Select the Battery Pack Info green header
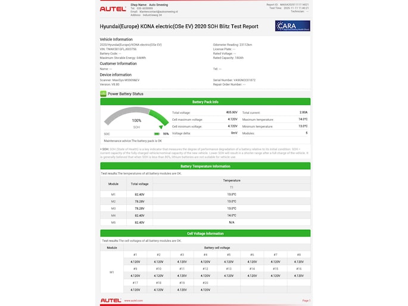This screenshot has height=306, width=408. click(205, 102)
